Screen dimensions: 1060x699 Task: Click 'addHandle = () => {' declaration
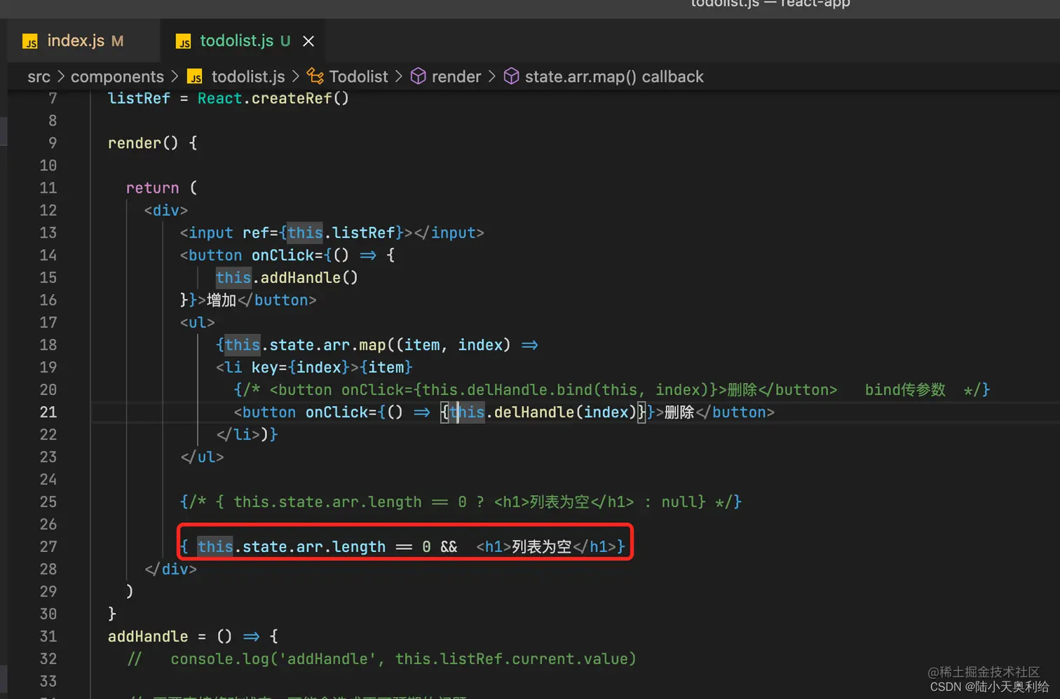point(193,636)
